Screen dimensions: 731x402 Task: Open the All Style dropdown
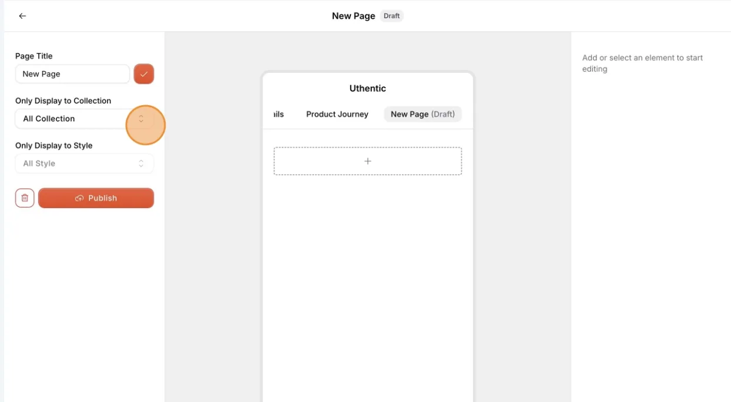click(x=85, y=163)
